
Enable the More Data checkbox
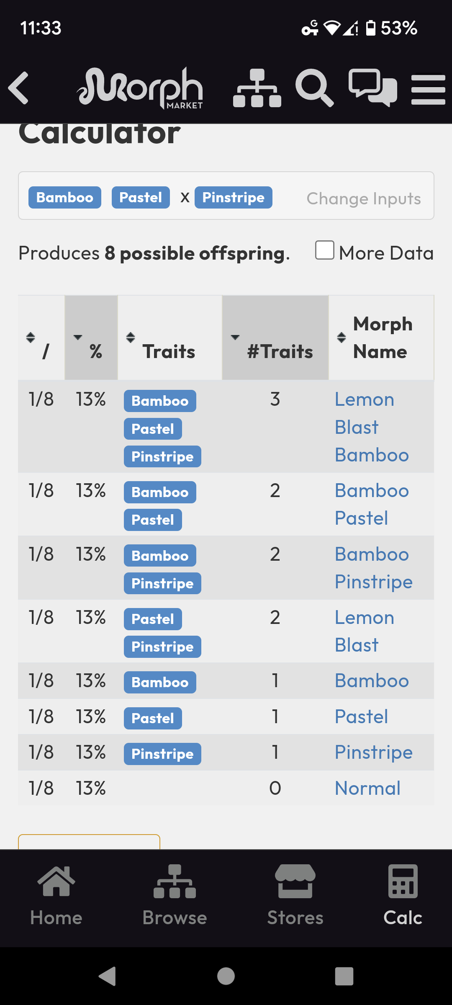[x=325, y=250]
